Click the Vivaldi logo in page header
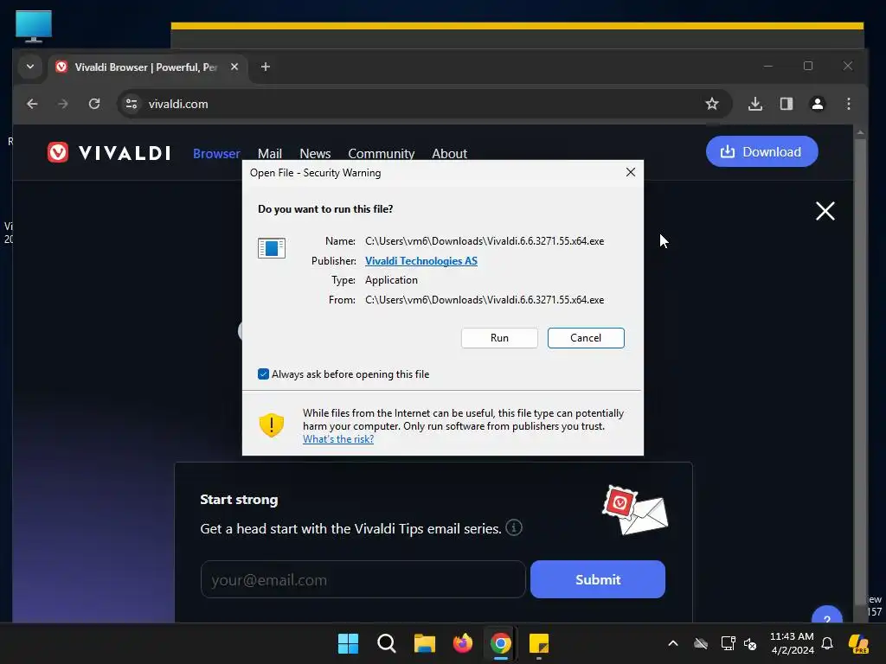Screen dimensions: 886x664 point(108,152)
